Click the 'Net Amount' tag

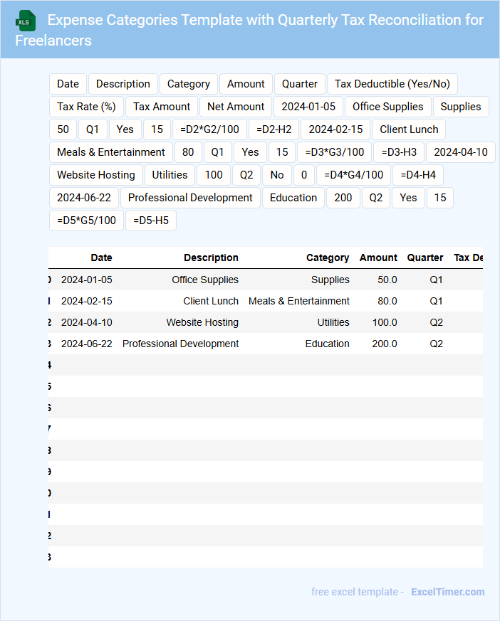click(x=236, y=107)
